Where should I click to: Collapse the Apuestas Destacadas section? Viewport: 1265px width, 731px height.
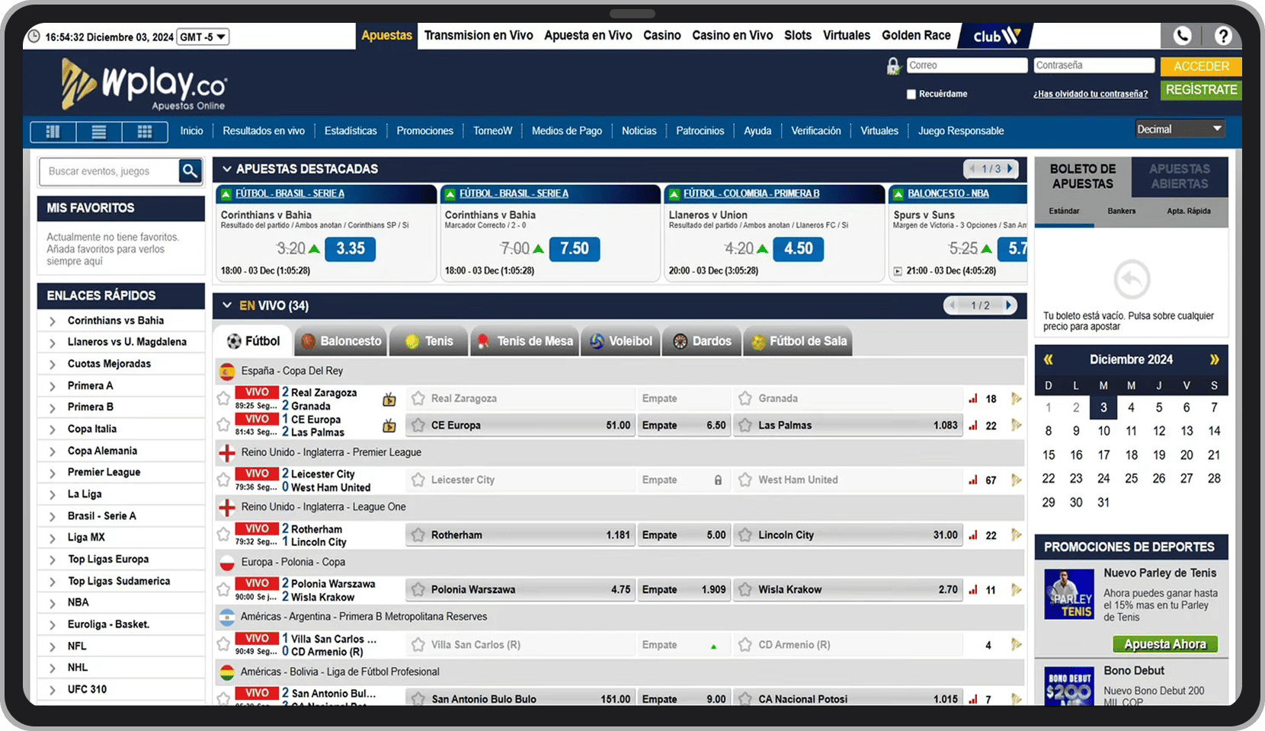pyautogui.click(x=226, y=169)
